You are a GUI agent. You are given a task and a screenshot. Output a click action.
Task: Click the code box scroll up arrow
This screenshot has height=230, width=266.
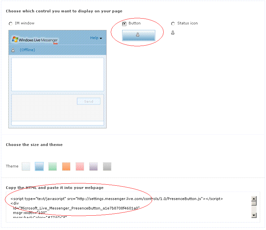[x=254, y=198]
